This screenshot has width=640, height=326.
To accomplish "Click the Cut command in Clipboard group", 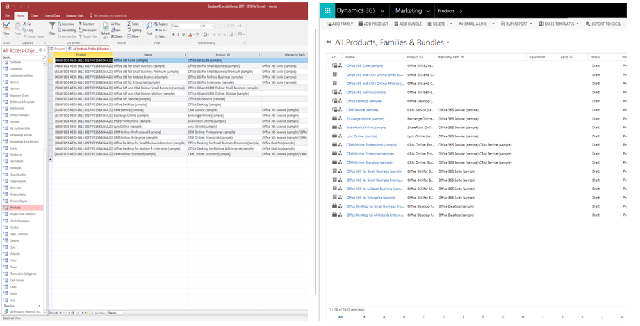I will pyautogui.click(x=28, y=24).
